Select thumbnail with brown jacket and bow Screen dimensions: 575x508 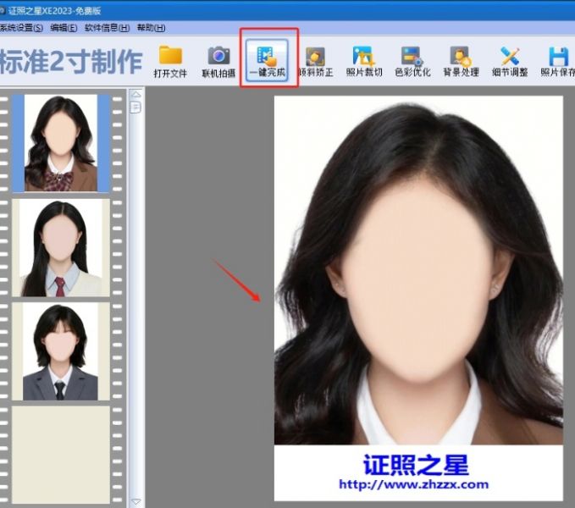pos(61,143)
